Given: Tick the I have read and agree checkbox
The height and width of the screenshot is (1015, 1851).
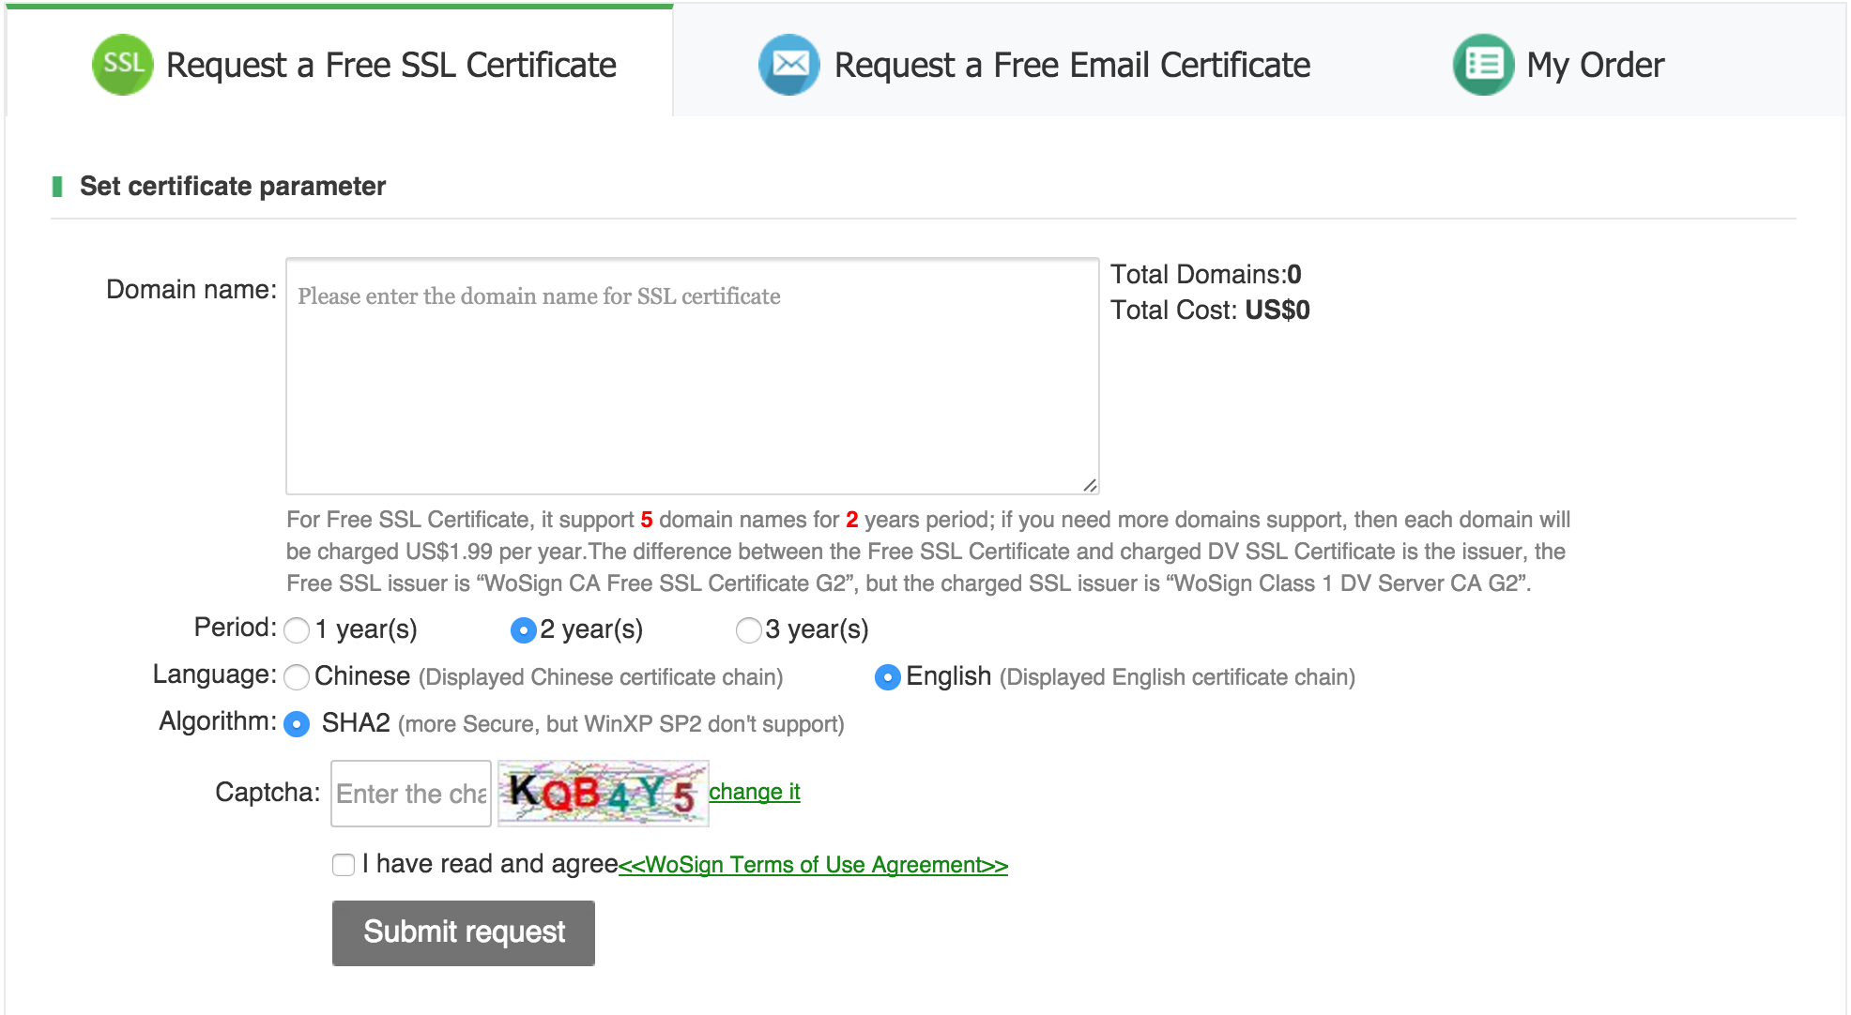Looking at the screenshot, I should click(x=344, y=865).
